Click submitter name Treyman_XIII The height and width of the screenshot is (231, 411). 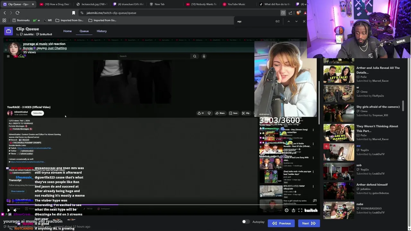pyautogui.click(x=380, y=115)
